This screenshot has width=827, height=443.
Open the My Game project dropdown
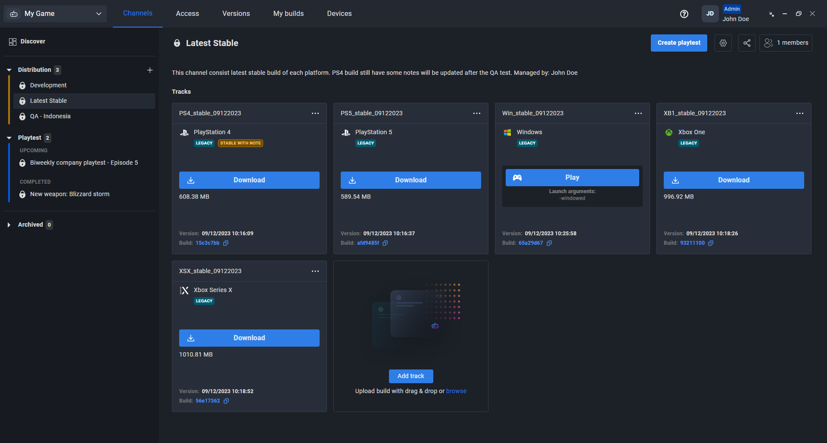point(55,14)
